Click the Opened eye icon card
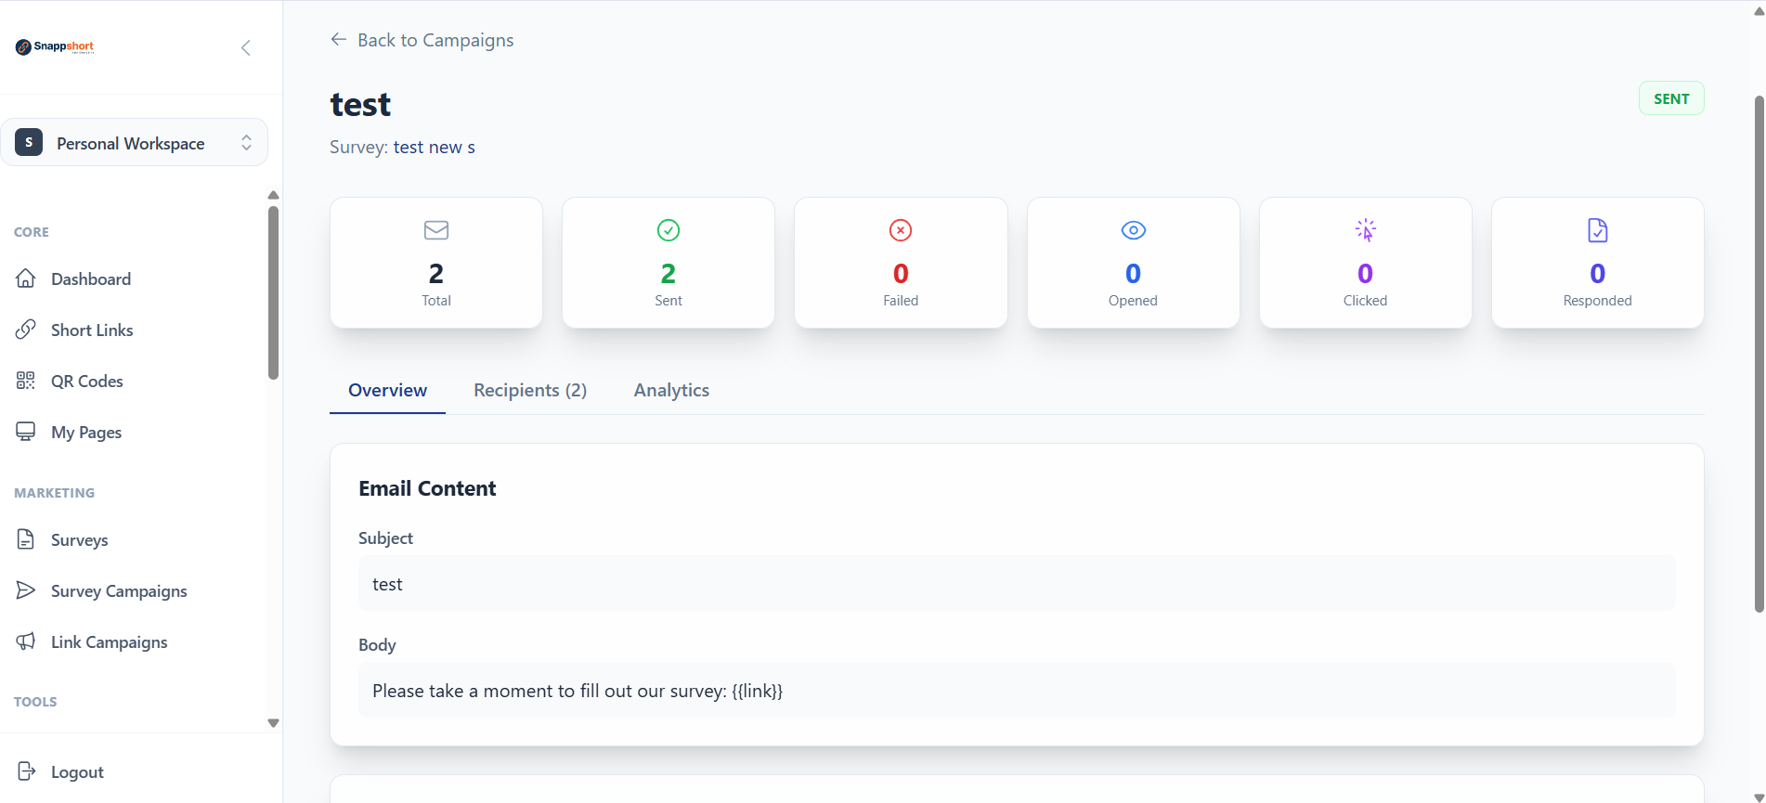The image size is (1766, 803). tap(1133, 263)
